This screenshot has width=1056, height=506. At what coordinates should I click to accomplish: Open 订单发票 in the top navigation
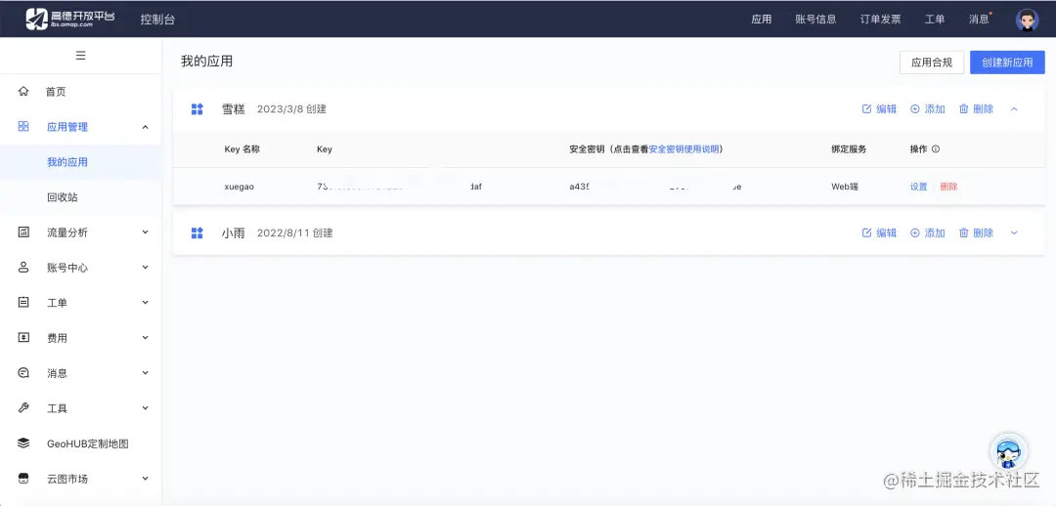pyautogui.click(x=880, y=20)
